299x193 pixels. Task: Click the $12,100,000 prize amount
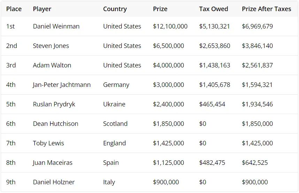170,26
